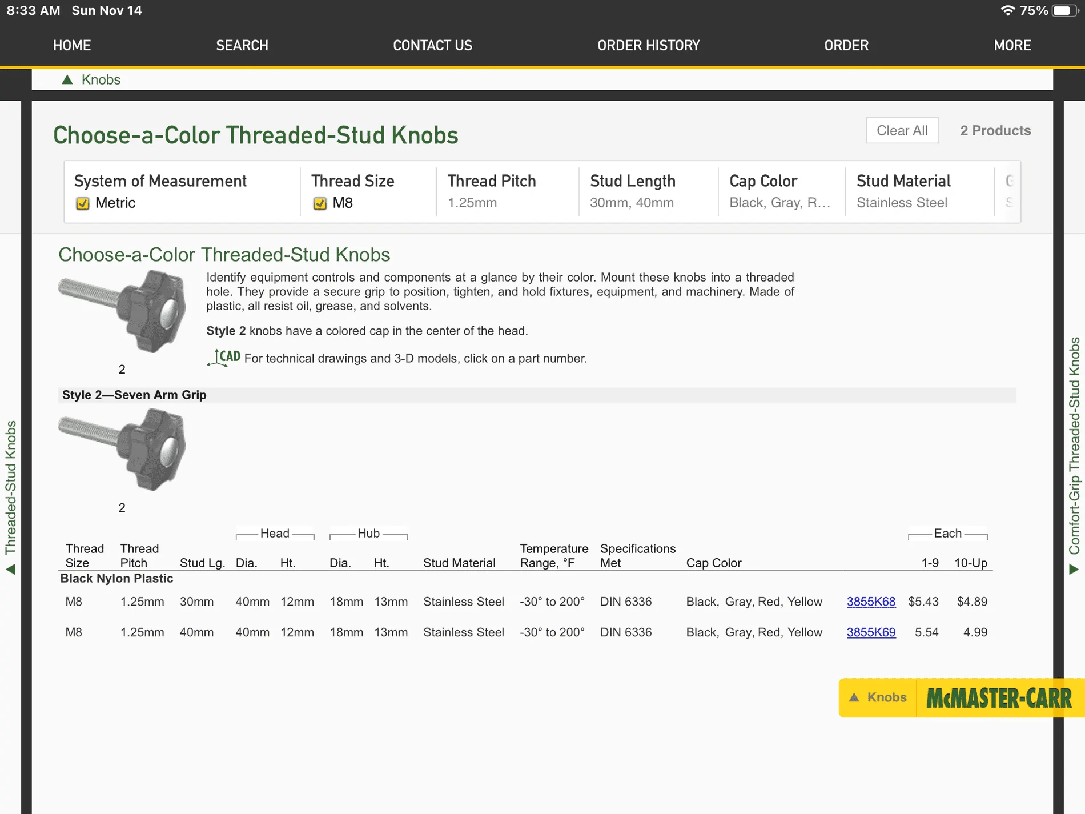Expand the System of Measurement filter
The width and height of the screenshot is (1085, 814).
click(160, 181)
